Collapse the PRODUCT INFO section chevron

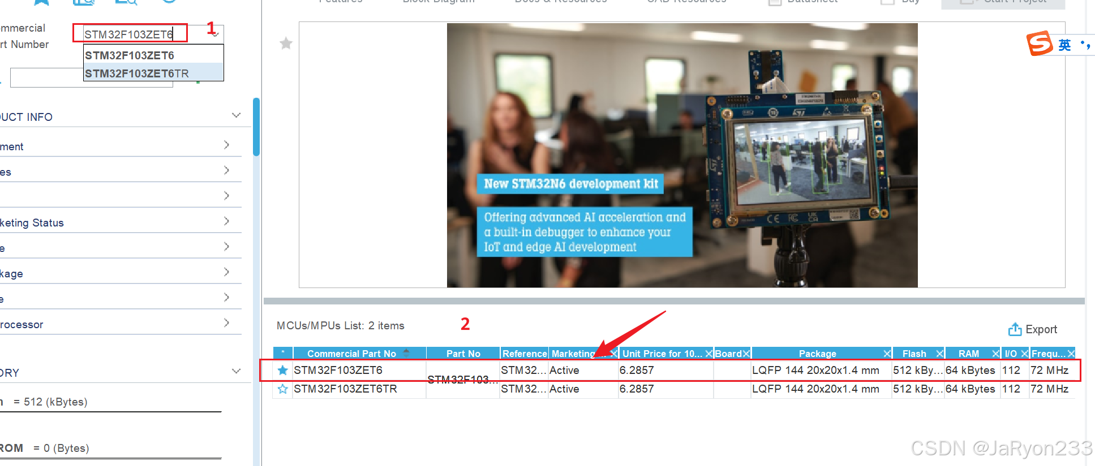click(237, 116)
